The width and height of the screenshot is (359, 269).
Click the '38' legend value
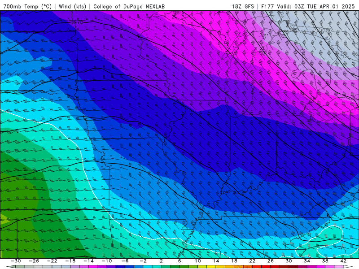(325, 261)
